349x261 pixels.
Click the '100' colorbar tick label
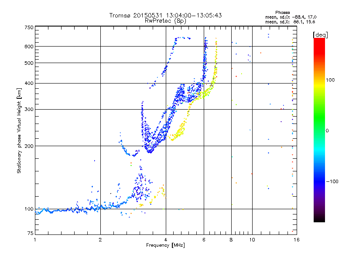(x=330, y=80)
